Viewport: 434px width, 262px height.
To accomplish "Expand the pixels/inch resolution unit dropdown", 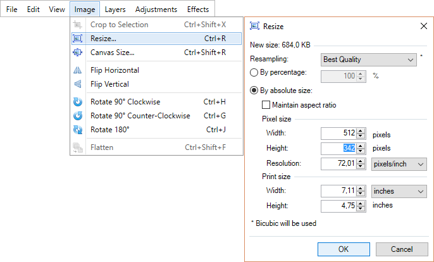I will tap(399, 164).
